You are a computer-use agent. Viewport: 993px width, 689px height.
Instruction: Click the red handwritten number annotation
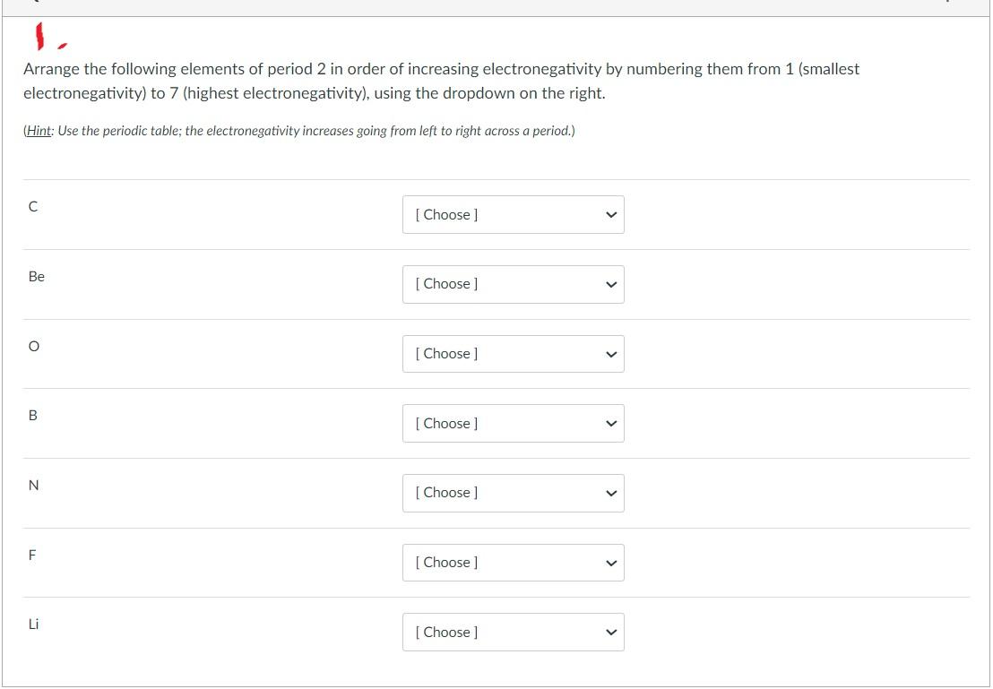click(x=39, y=36)
